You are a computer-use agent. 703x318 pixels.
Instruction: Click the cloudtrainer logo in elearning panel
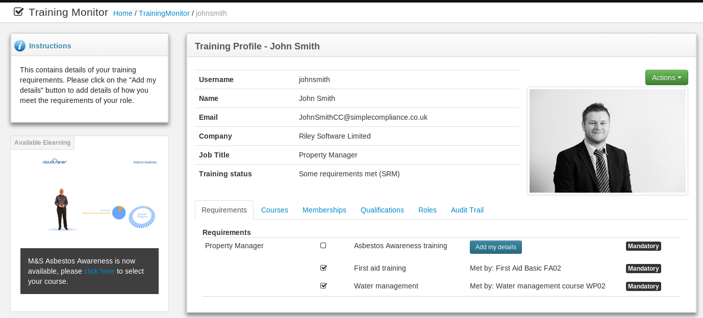click(55, 162)
